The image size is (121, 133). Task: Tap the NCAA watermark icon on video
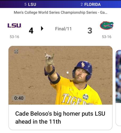click(16, 51)
